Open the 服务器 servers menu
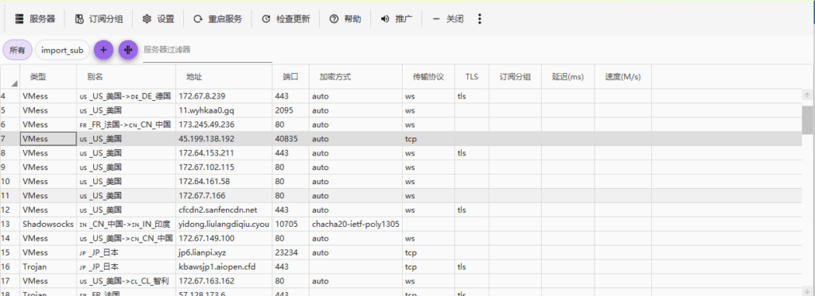Screen dimensions: 815x296 35,19
